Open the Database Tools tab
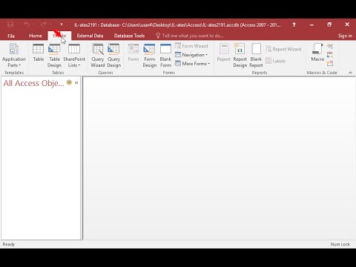The width and height of the screenshot is (356, 267). (129, 36)
